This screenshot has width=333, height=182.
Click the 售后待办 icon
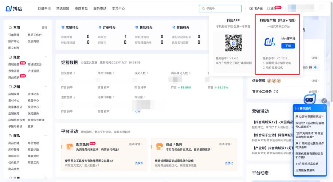[137, 27]
